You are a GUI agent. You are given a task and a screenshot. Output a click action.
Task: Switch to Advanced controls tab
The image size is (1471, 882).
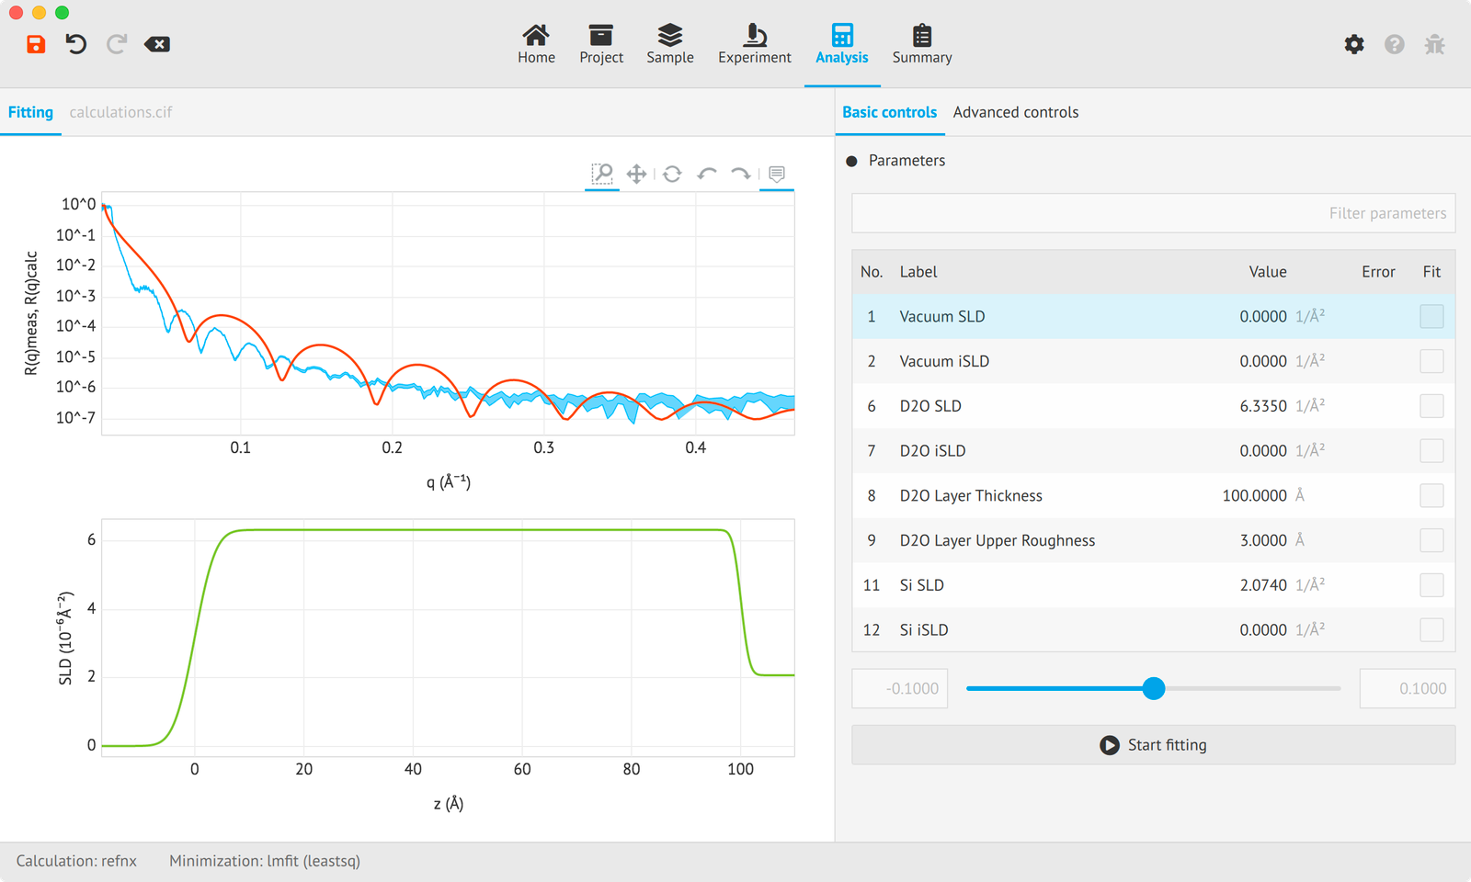1015,112
